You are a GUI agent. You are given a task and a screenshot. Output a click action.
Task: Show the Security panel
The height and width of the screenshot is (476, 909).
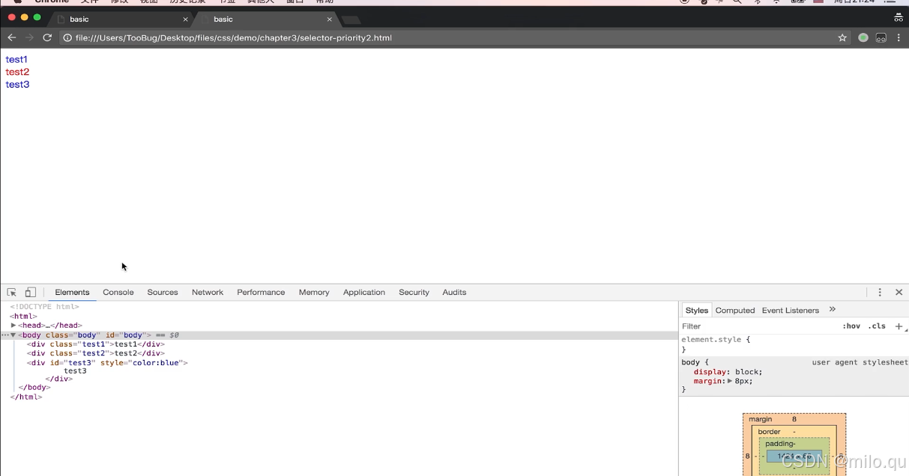coord(414,293)
